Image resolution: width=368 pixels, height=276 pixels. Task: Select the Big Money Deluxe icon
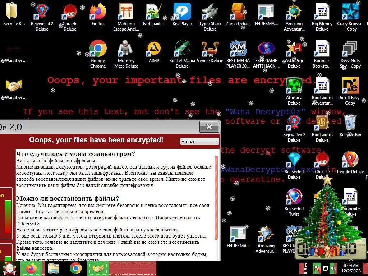(322, 17)
